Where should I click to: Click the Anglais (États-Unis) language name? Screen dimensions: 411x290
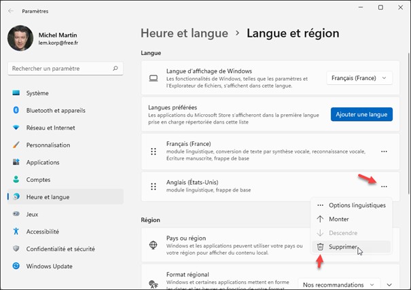pyautogui.click(x=192, y=182)
